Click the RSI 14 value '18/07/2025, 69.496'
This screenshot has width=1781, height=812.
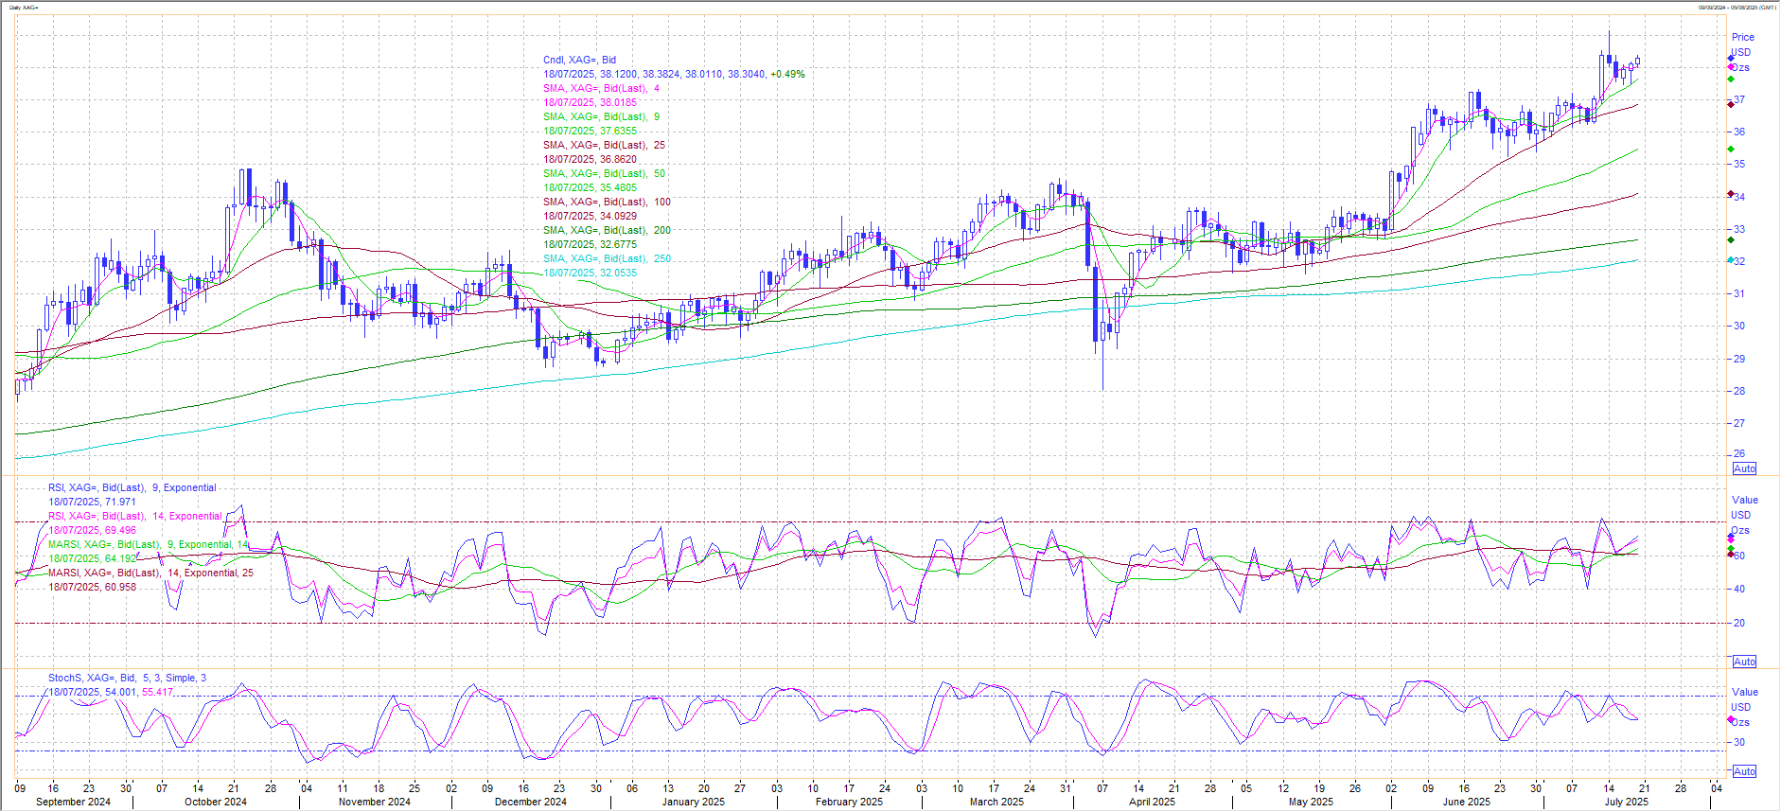[93, 530]
